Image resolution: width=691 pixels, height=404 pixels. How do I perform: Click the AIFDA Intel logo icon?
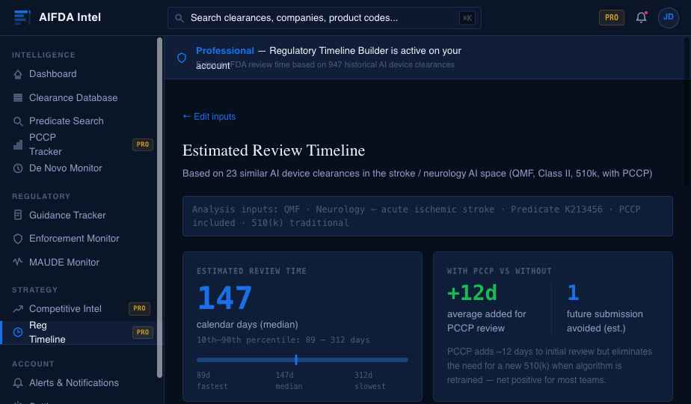click(x=22, y=17)
